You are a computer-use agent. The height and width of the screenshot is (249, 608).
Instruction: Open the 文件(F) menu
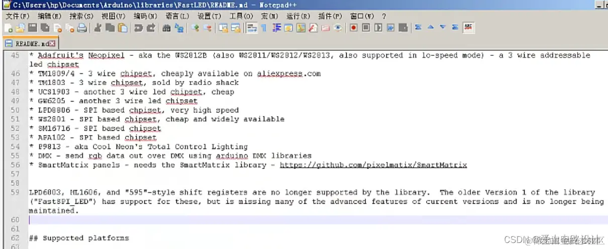click(18, 16)
